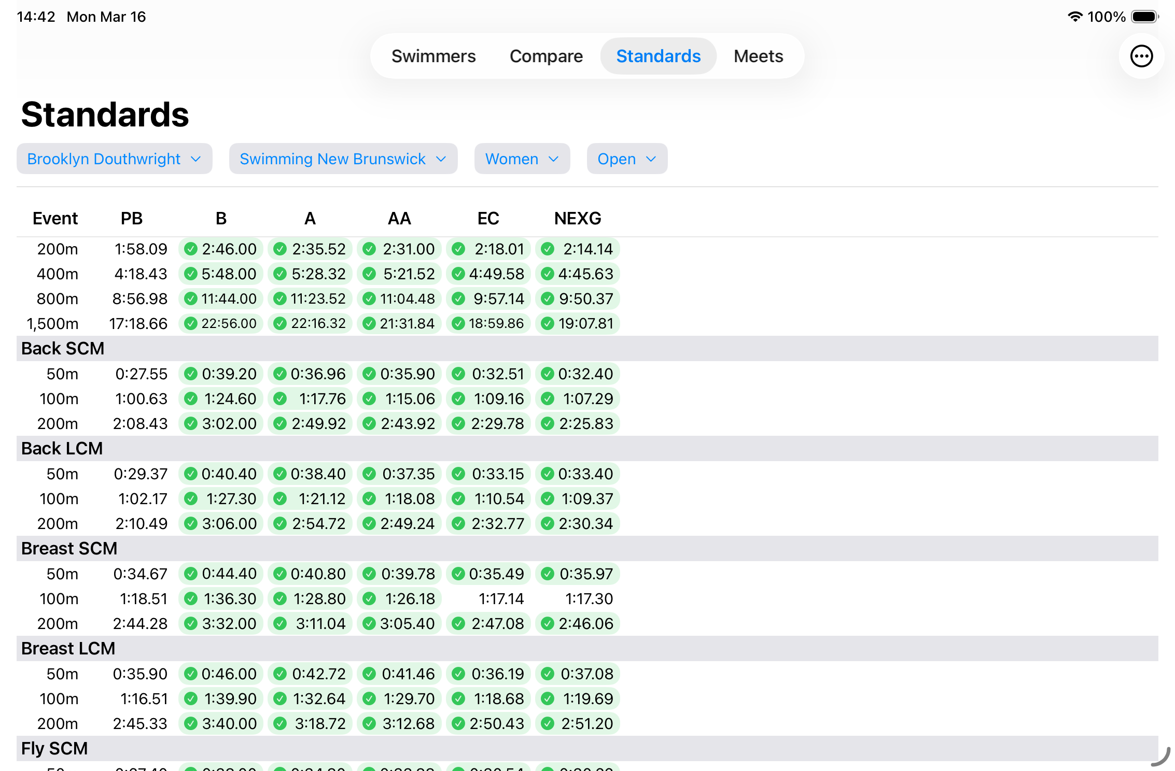The width and height of the screenshot is (1175, 771).
Task: Open the Brooklyn Douthwright swimmer dropdown
Action: [114, 159]
